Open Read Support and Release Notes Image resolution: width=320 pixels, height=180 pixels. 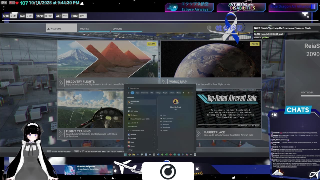pos(99,152)
